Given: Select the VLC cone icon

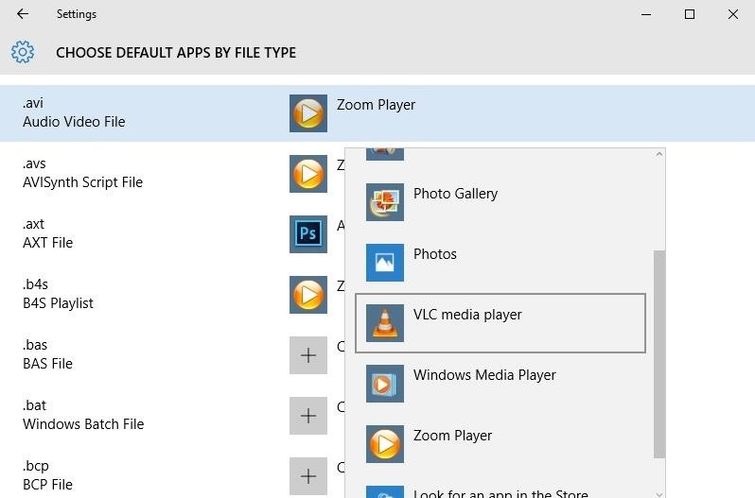Looking at the screenshot, I should point(385,323).
